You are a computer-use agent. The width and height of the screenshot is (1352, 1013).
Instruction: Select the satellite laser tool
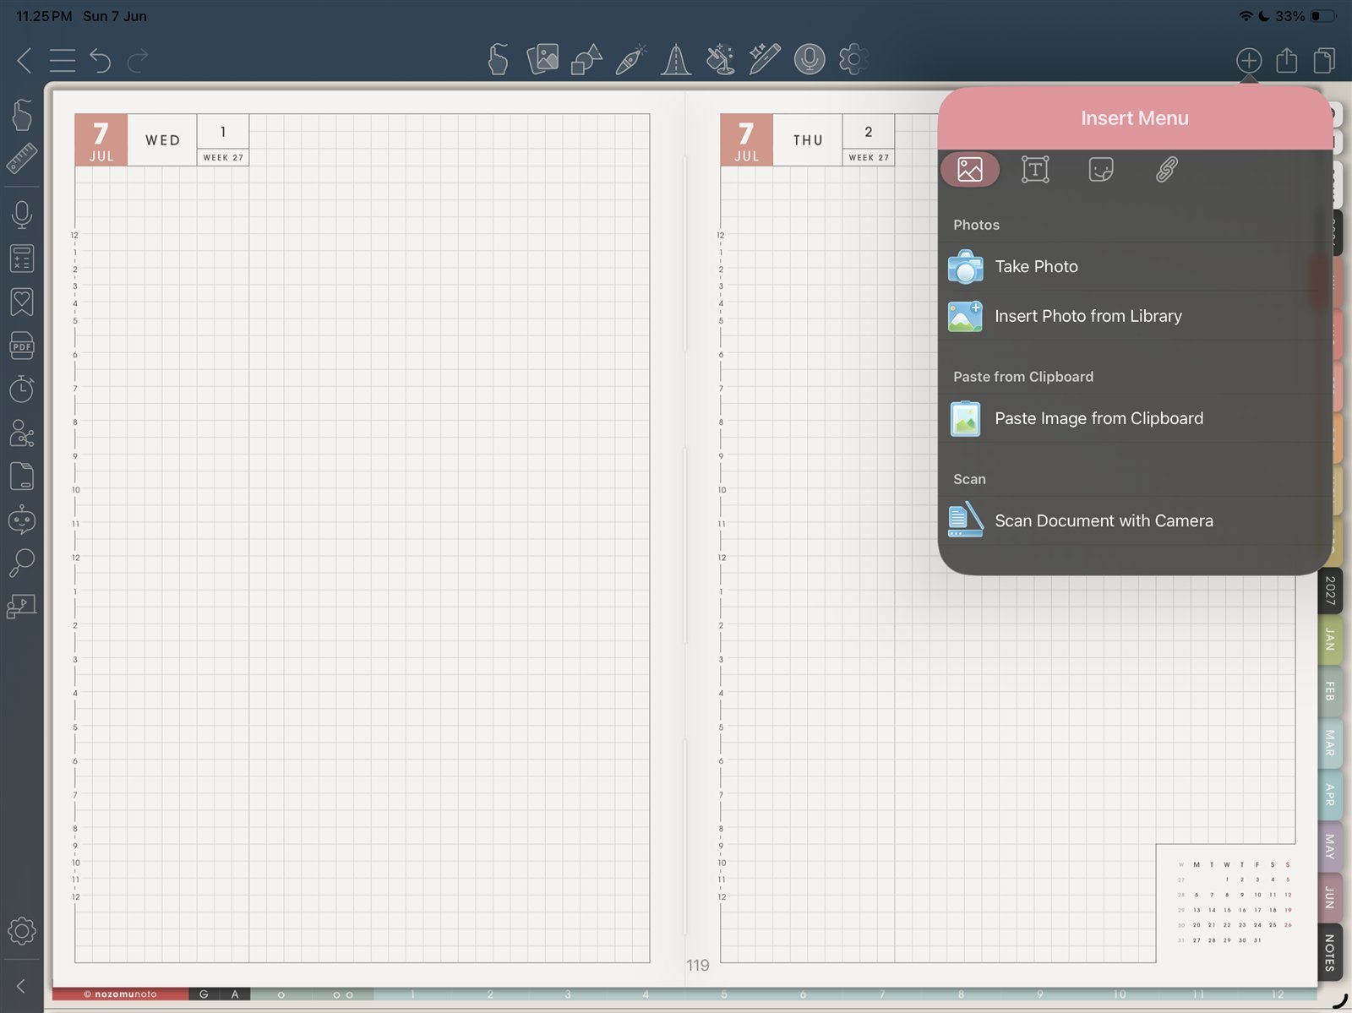pos(720,59)
